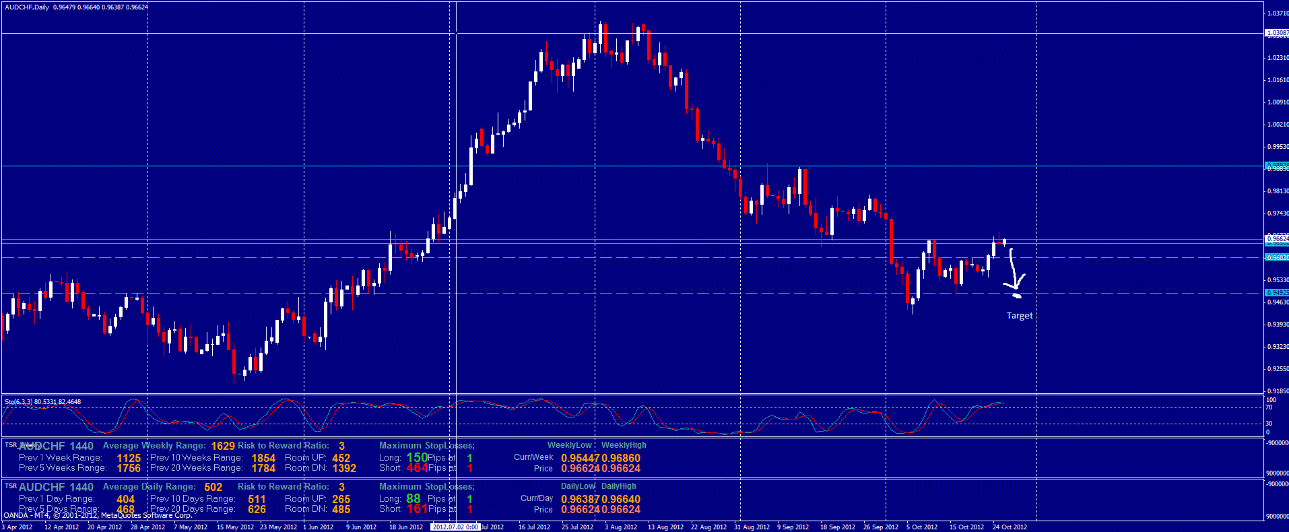Screen dimensions: 1289x532
Task: Select the DailyLow value 0.96387
Action: coord(580,499)
